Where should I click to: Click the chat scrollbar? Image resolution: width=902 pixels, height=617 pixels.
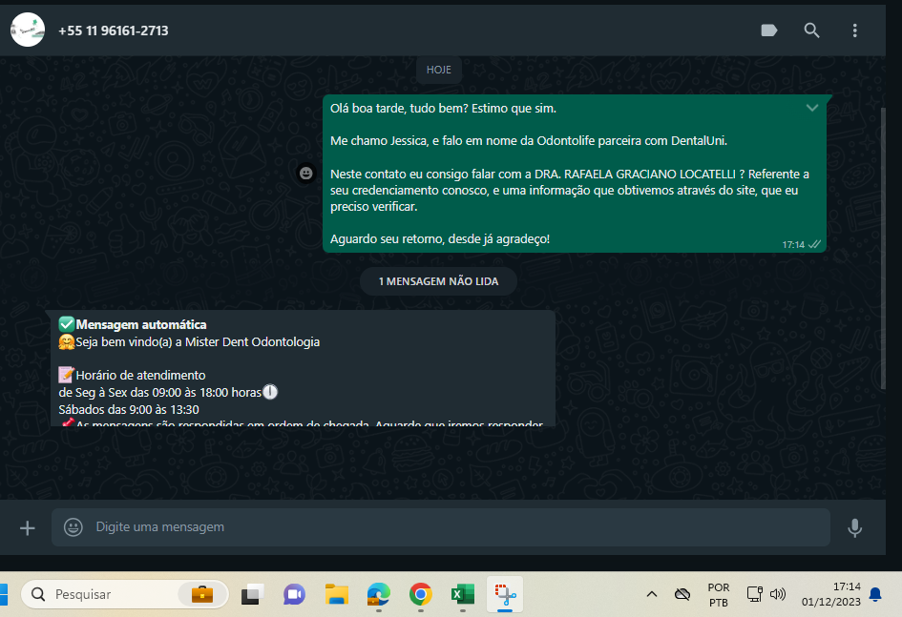tap(884, 247)
